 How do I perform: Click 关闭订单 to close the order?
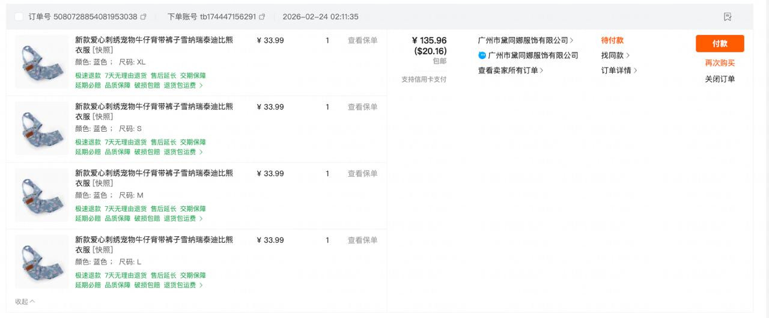tap(720, 79)
